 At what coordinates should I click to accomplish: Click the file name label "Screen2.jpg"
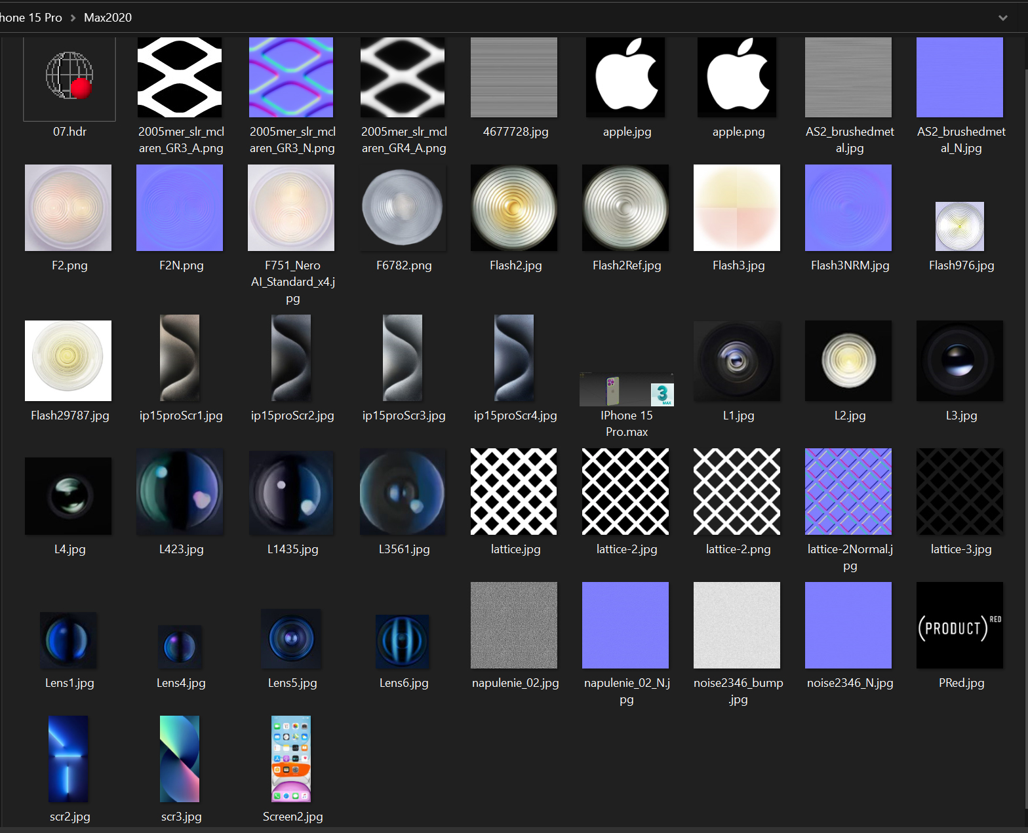[x=292, y=817]
